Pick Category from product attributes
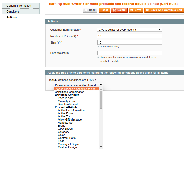The width and height of the screenshot is (186, 174). pyautogui.click(x=63, y=132)
